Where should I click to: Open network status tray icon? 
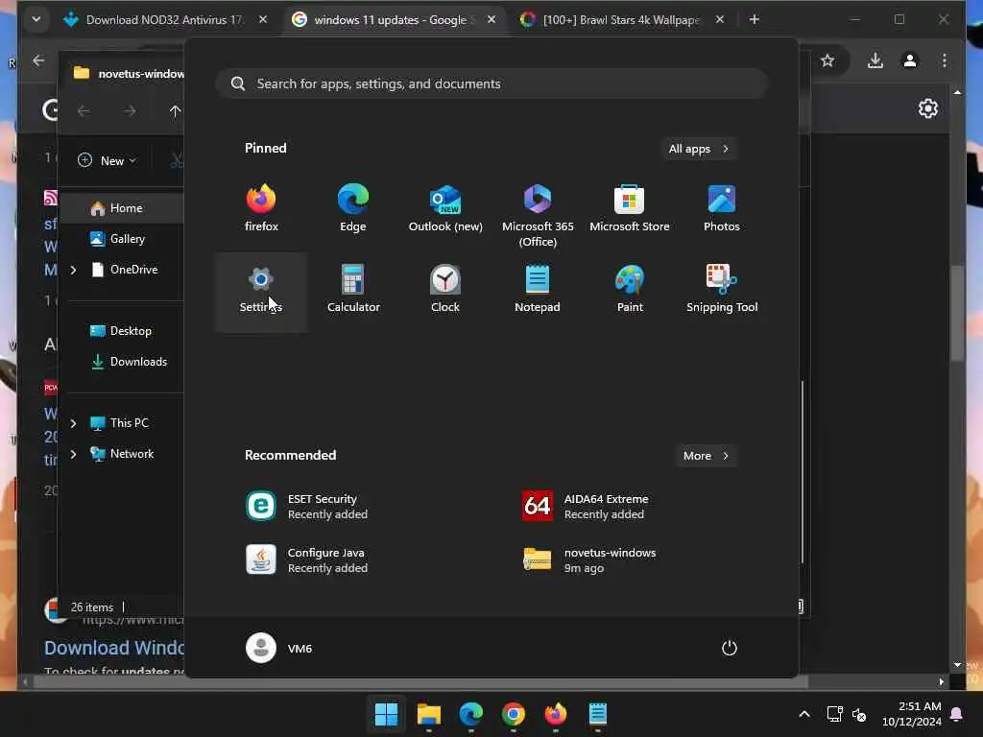pyautogui.click(x=834, y=714)
